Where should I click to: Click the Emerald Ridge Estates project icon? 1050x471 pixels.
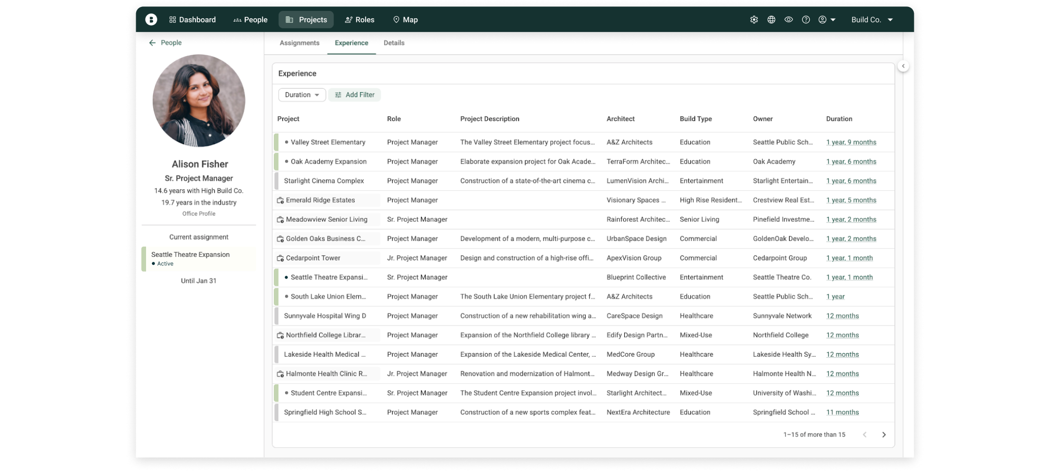(x=280, y=200)
